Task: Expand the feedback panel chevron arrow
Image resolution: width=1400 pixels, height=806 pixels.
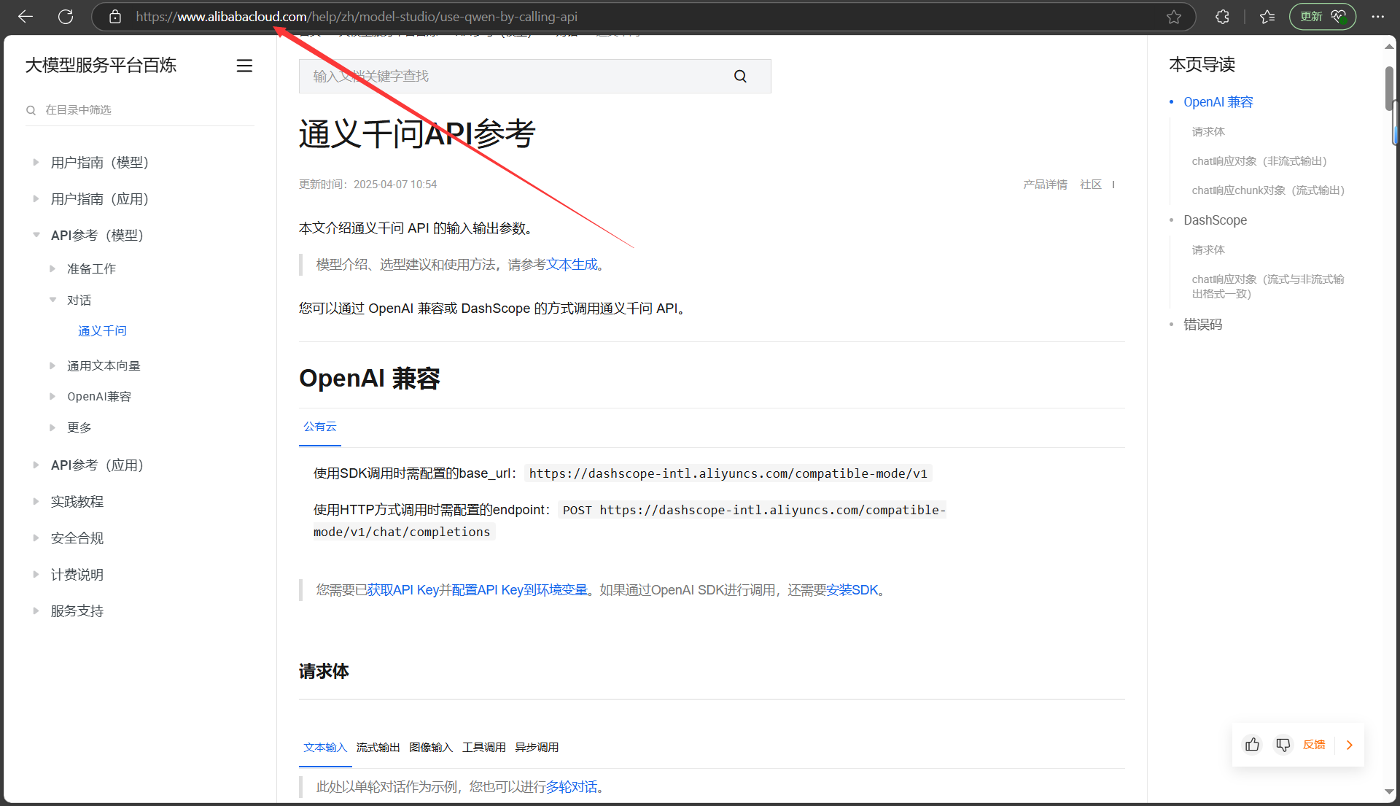Action: (1349, 745)
